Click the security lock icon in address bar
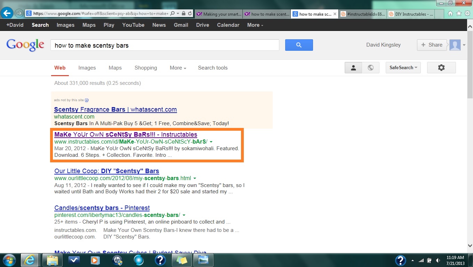Image resolution: width=473 pixels, height=267 pixels. [184, 14]
